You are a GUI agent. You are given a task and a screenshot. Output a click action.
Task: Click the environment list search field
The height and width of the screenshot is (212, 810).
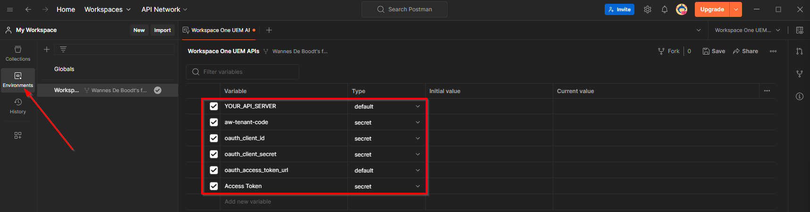click(x=114, y=49)
